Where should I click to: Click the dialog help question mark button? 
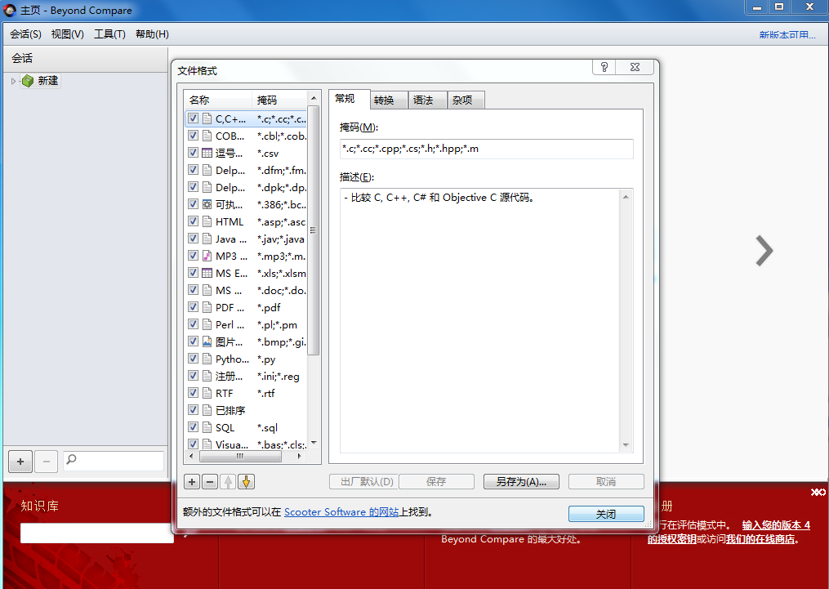pyautogui.click(x=604, y=67)
